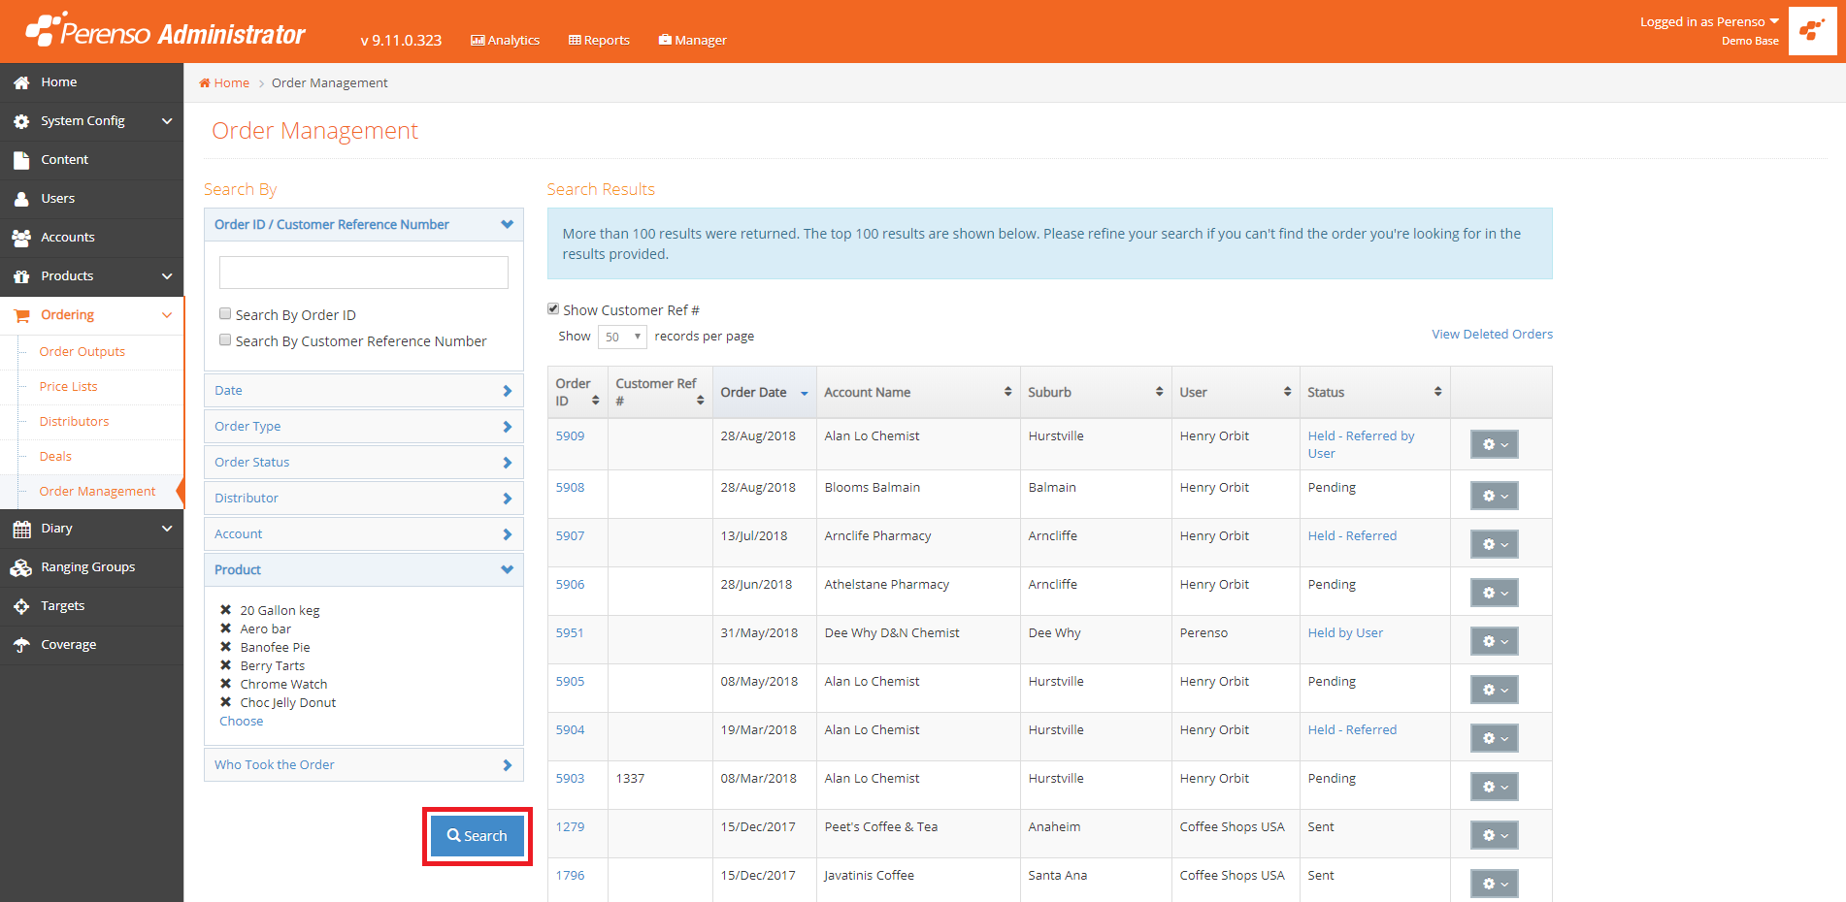Open the Reports menu in the header
Image resolution: width=1846 pixels, height=902 pixels.
(599, 40)
